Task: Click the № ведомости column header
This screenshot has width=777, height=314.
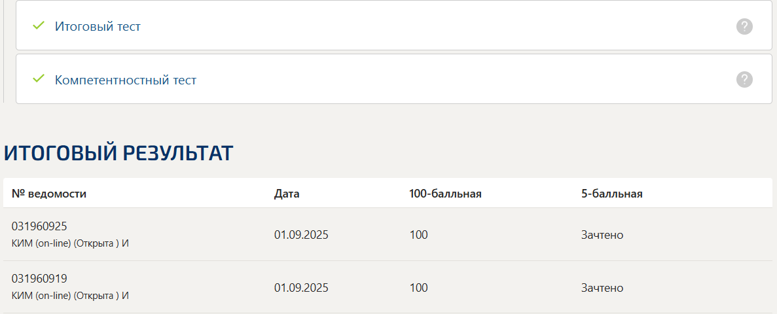Action: coord(49,194)
